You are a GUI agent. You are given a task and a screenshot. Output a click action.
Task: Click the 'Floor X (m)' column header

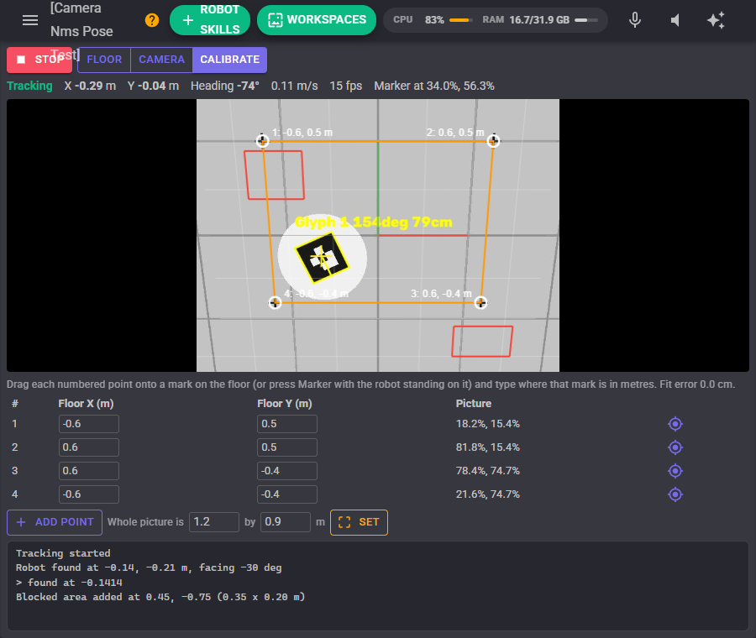(86, 404)
